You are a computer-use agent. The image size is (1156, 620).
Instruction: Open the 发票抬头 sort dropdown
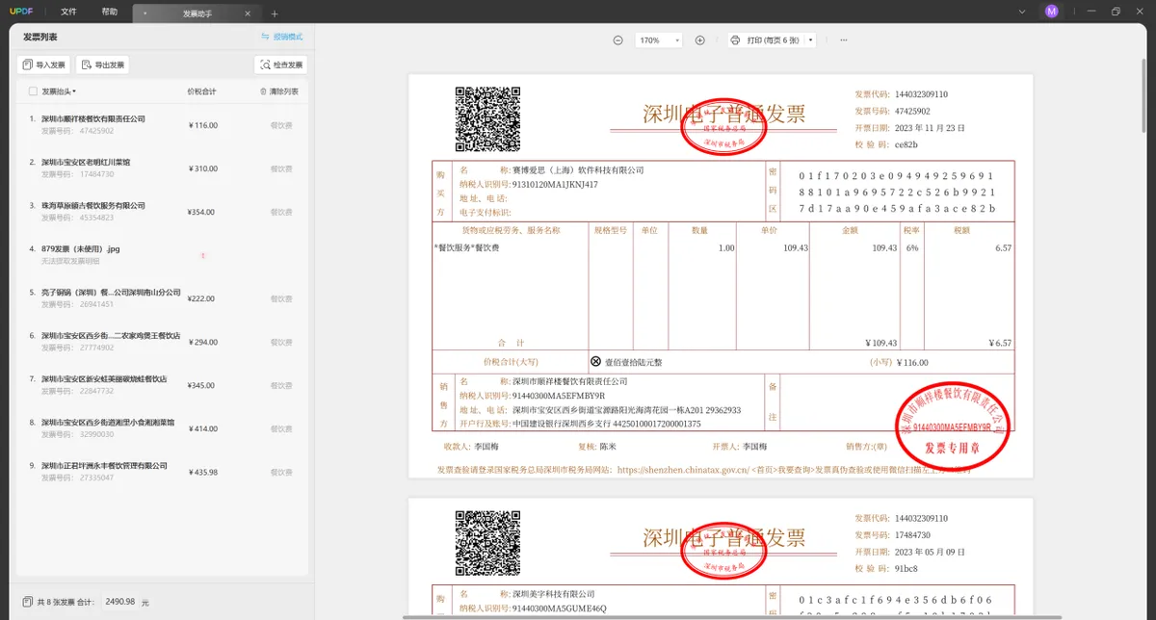pos(59,91)
